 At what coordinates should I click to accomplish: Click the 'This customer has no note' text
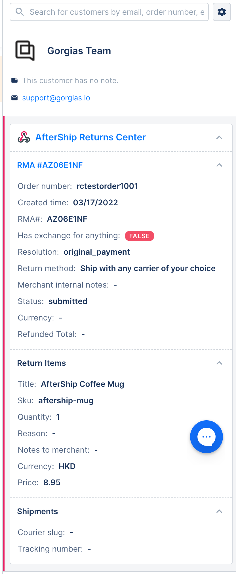[70, 81]
